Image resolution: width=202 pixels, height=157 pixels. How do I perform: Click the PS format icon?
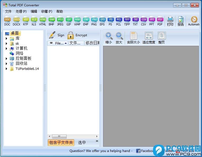click(111, 21)
